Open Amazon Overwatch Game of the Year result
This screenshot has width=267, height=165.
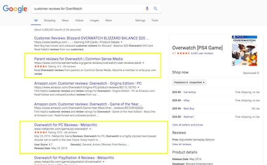(88, 104)
